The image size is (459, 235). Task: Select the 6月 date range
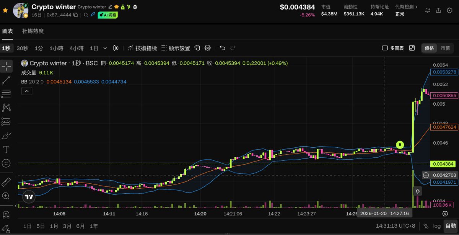(x=80, y=226)
